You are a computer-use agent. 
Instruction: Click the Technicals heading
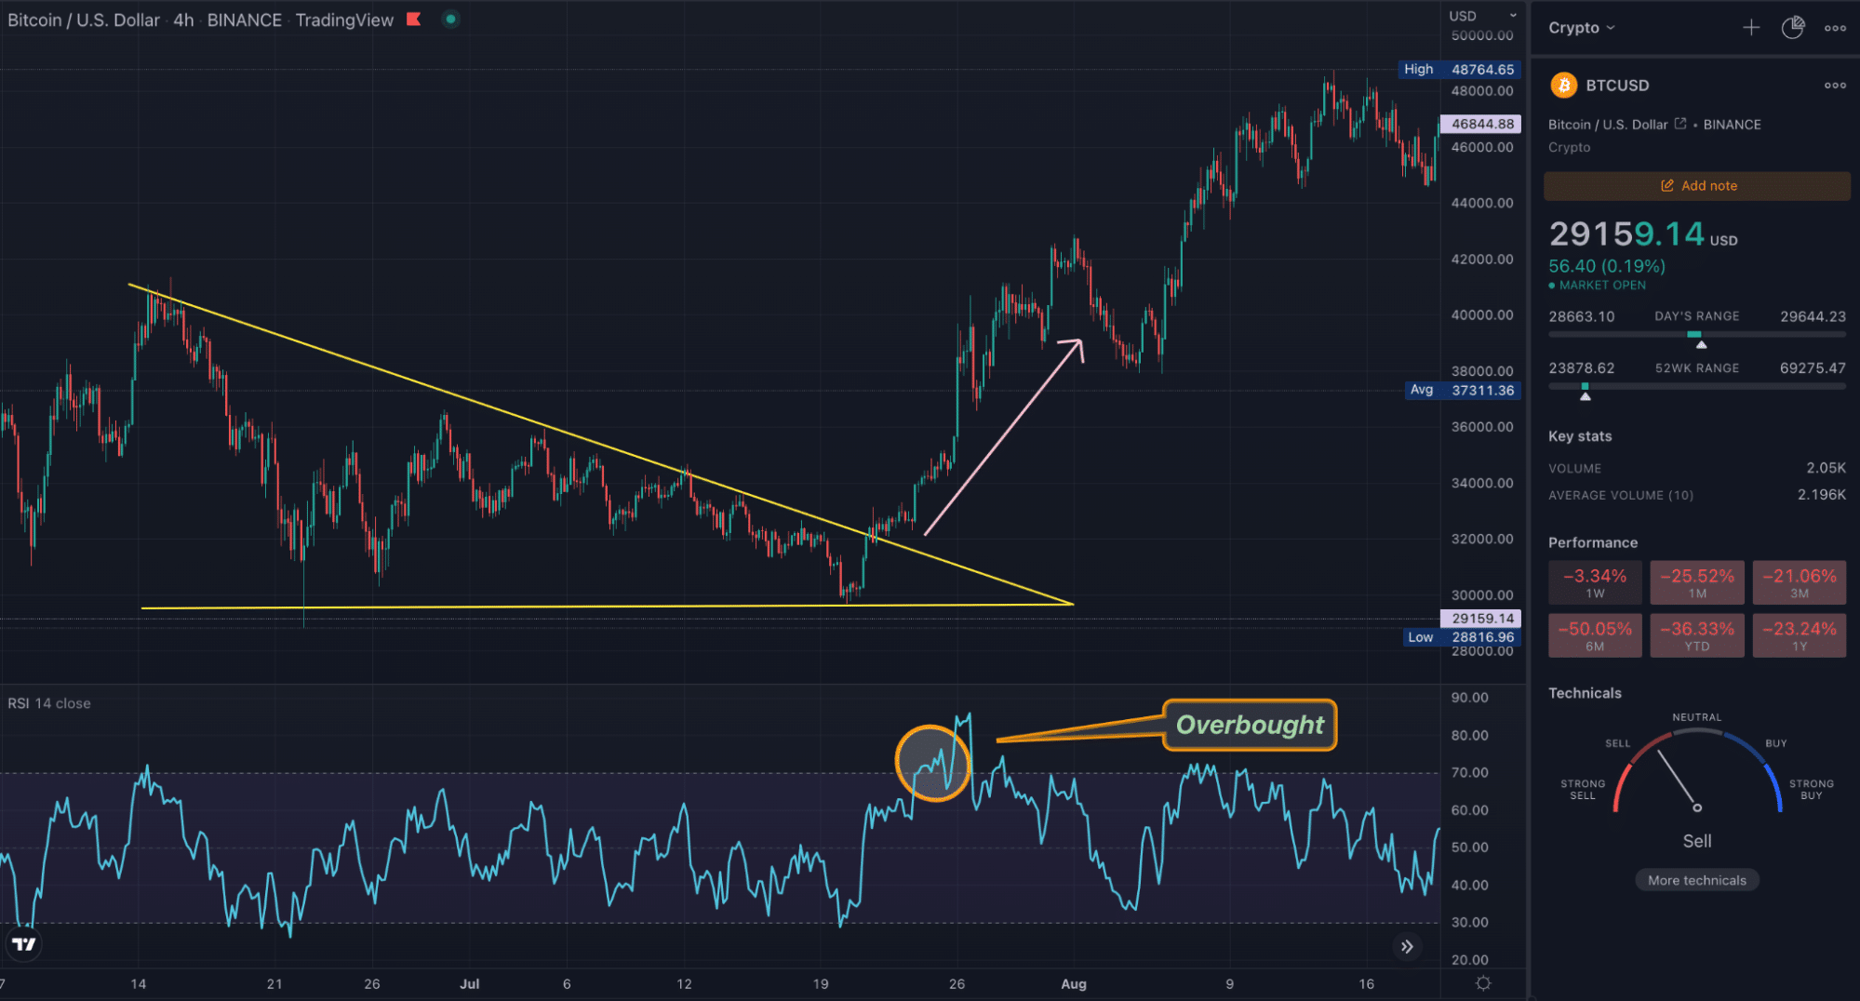(1585, 693)
